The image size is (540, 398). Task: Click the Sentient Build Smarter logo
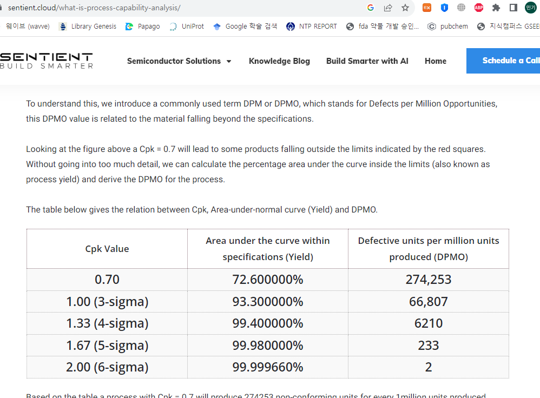tap(47, 61)
